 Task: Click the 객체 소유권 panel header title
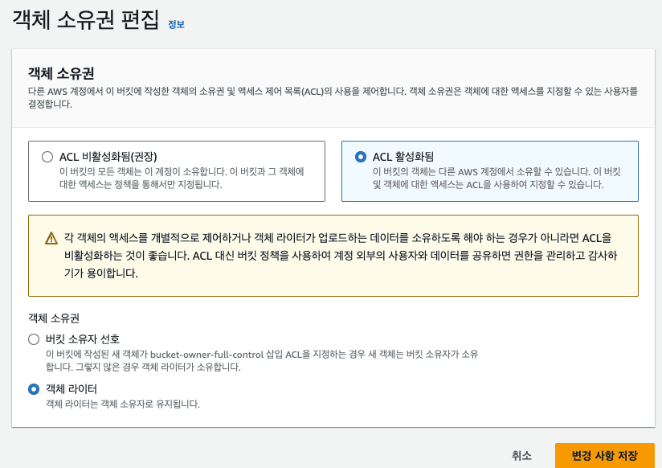(x=62, y=73)
